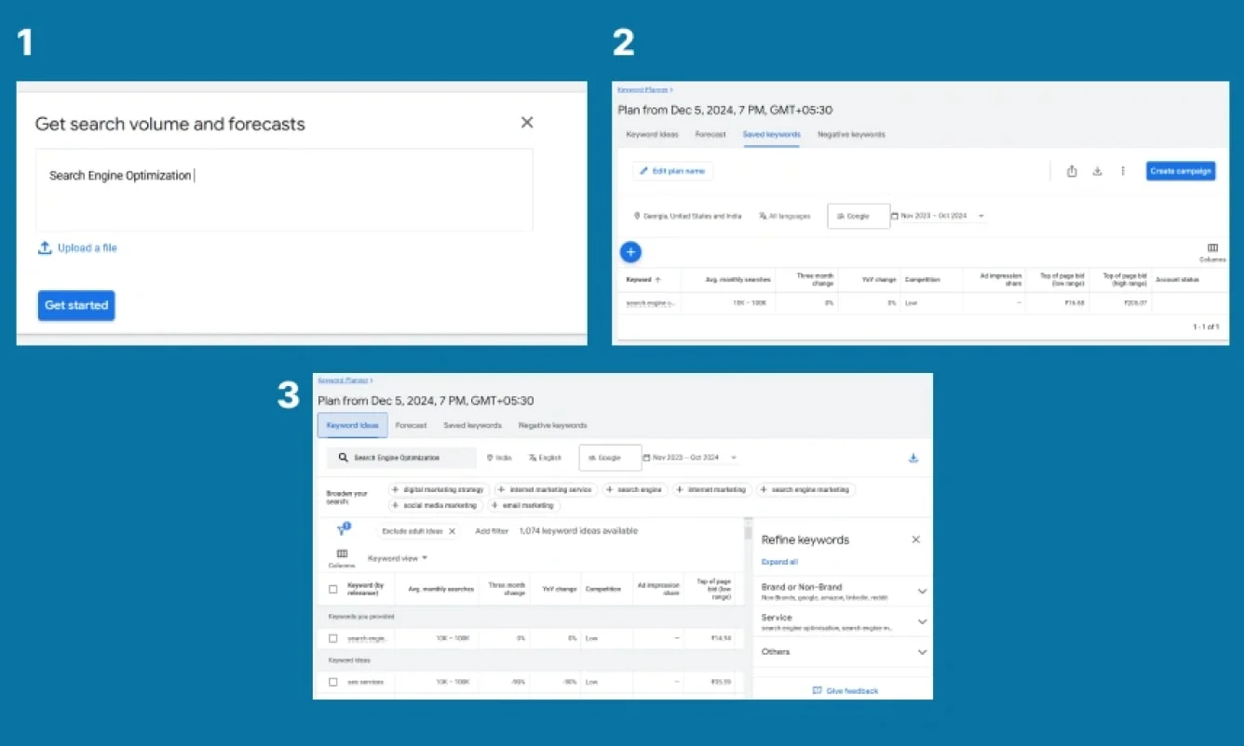Click the keyword entry text box with Search Engine Optimization
The height and width of the screenshot is (746, 1244).
(284, 190)
